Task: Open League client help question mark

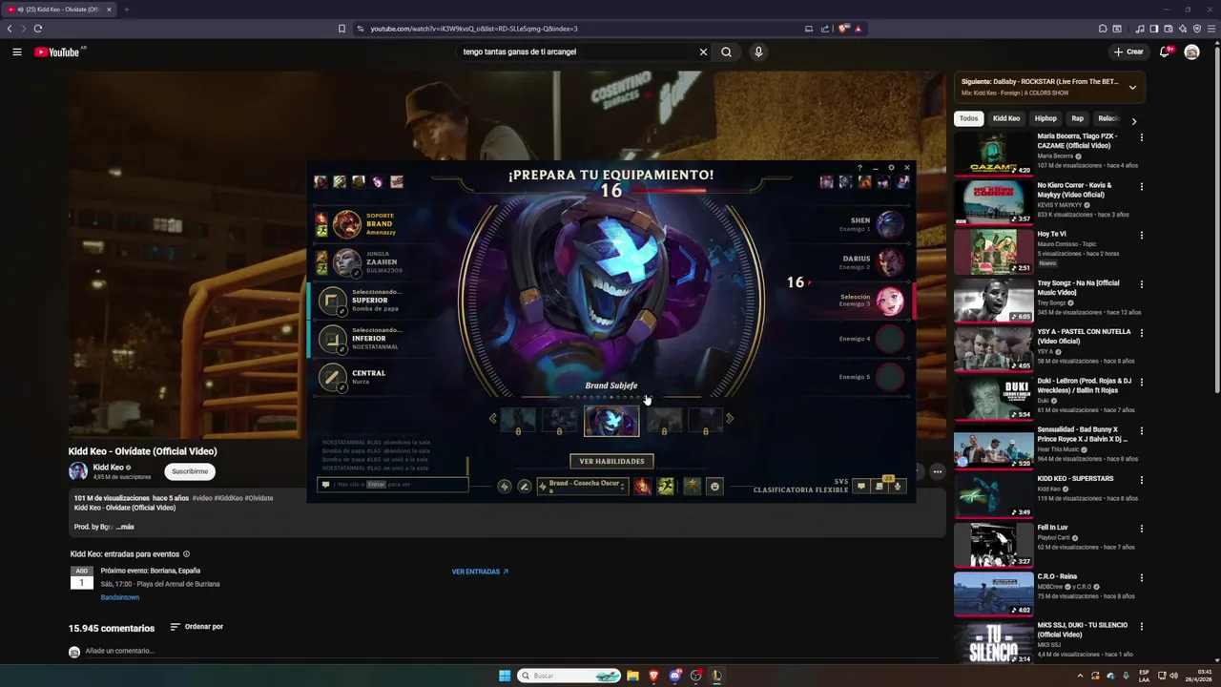Action: (x=859, y=168)
